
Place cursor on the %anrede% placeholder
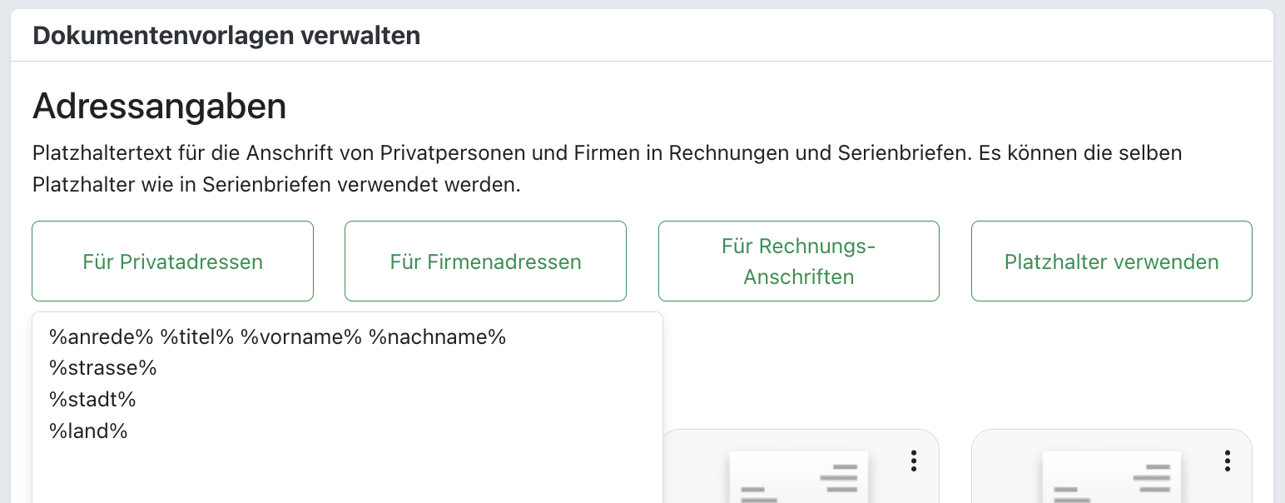point(101,337)
